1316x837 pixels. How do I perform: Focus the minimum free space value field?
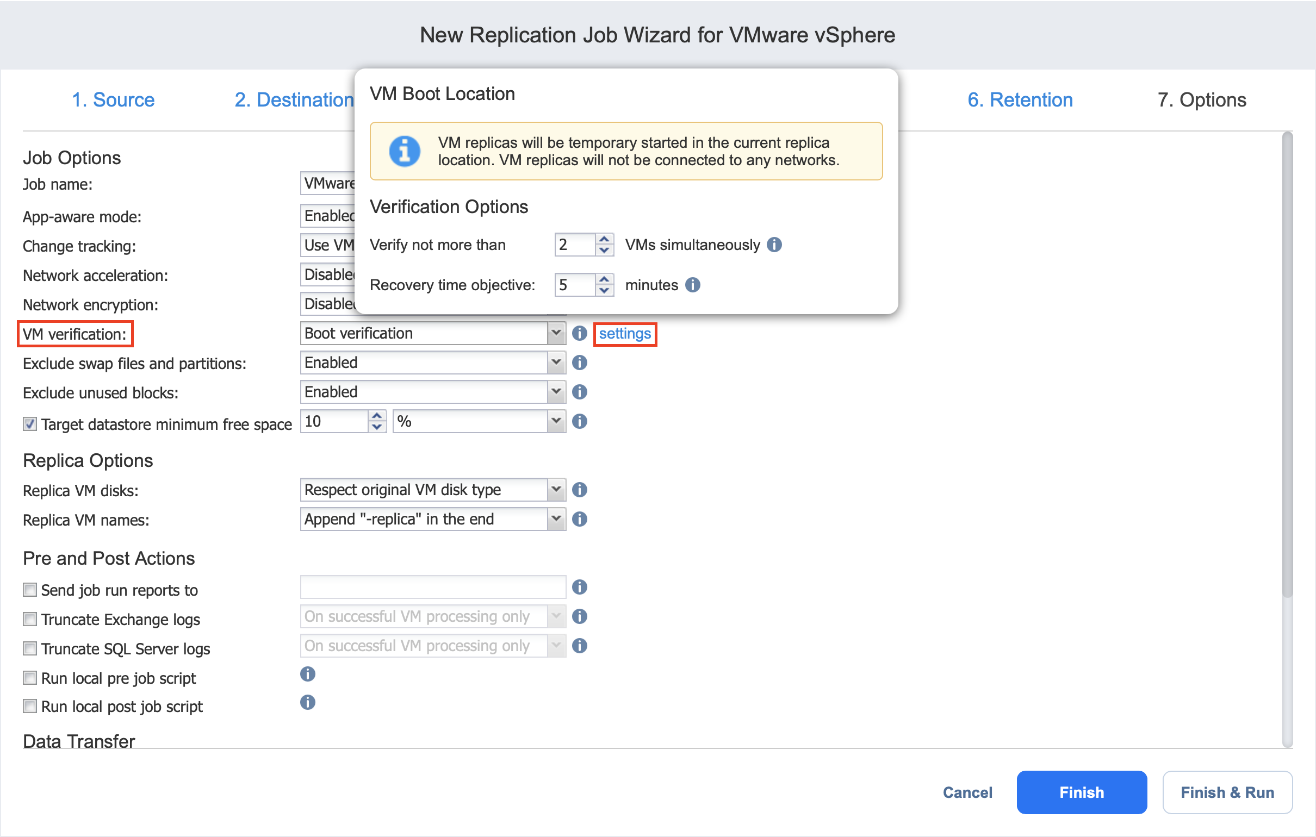tap(334, 421)
